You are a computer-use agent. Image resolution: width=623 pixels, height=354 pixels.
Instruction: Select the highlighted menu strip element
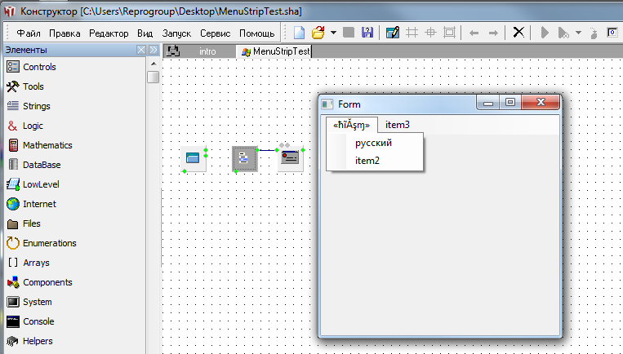pyautogui.click(x=244, y=159)
